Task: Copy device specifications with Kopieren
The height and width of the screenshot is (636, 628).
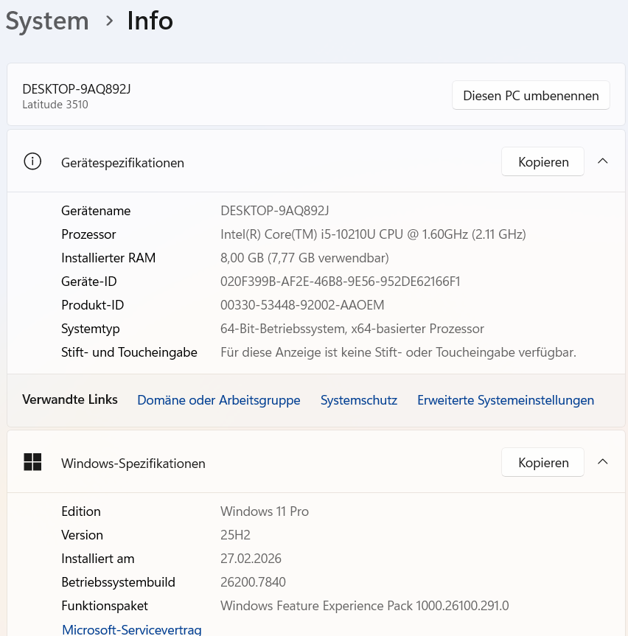Action: click(542, 161)
